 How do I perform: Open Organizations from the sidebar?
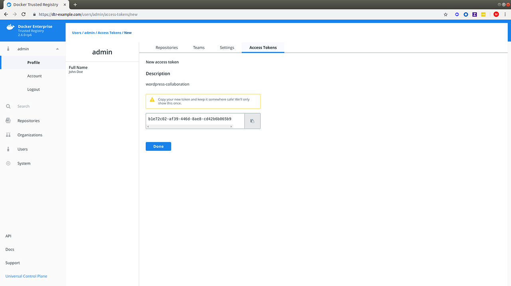pos(29,135)
